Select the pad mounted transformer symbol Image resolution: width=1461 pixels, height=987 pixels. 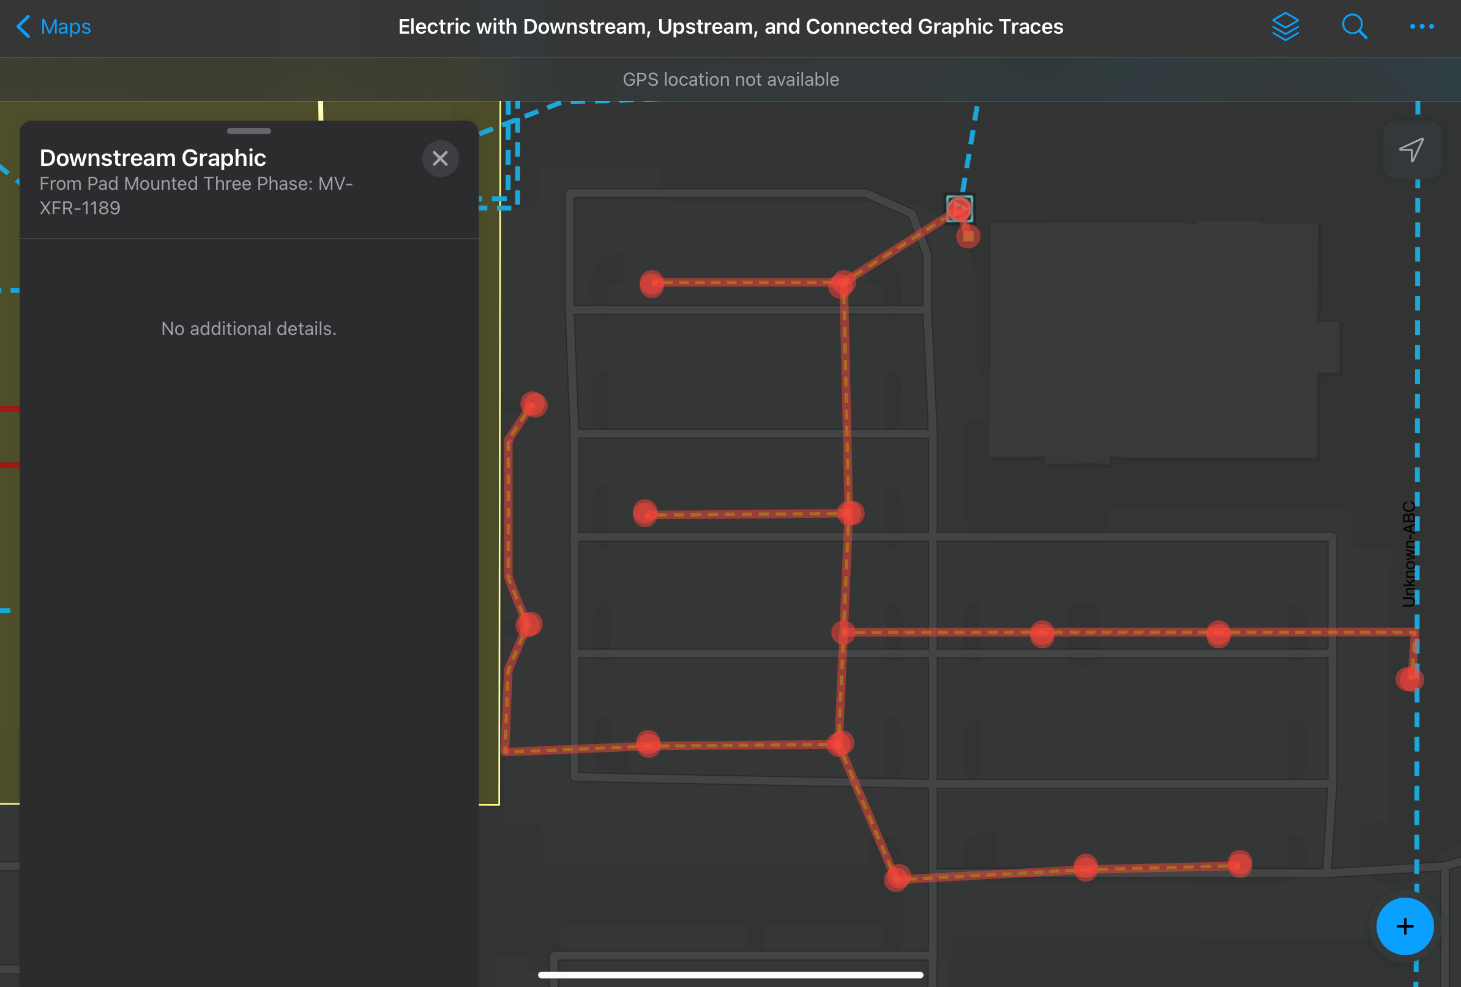coord(958,208)
